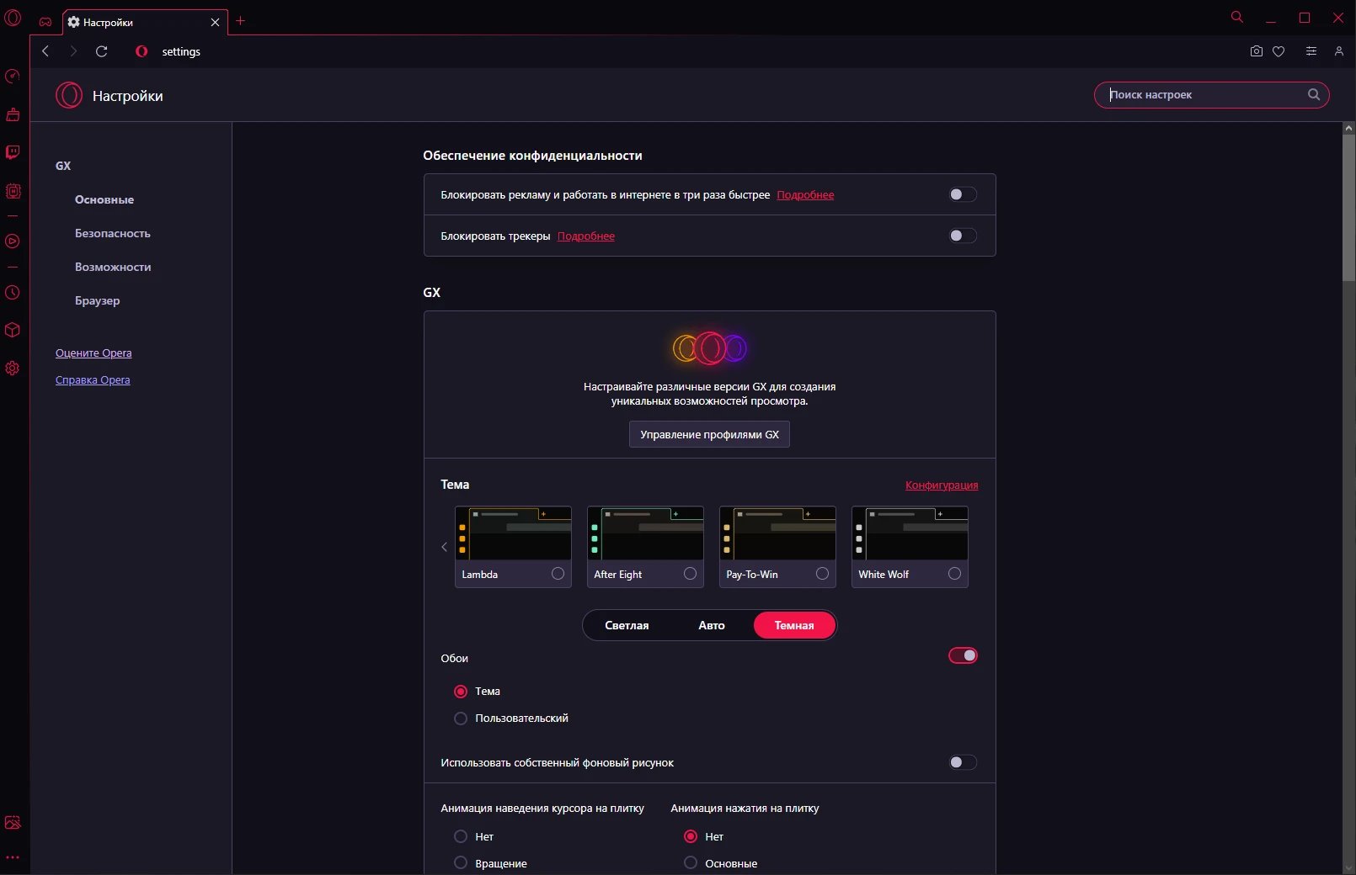Screen dimensions: 1356x875
Task: Choose Нет for cursor hover animation
Action: click(461, 836)
